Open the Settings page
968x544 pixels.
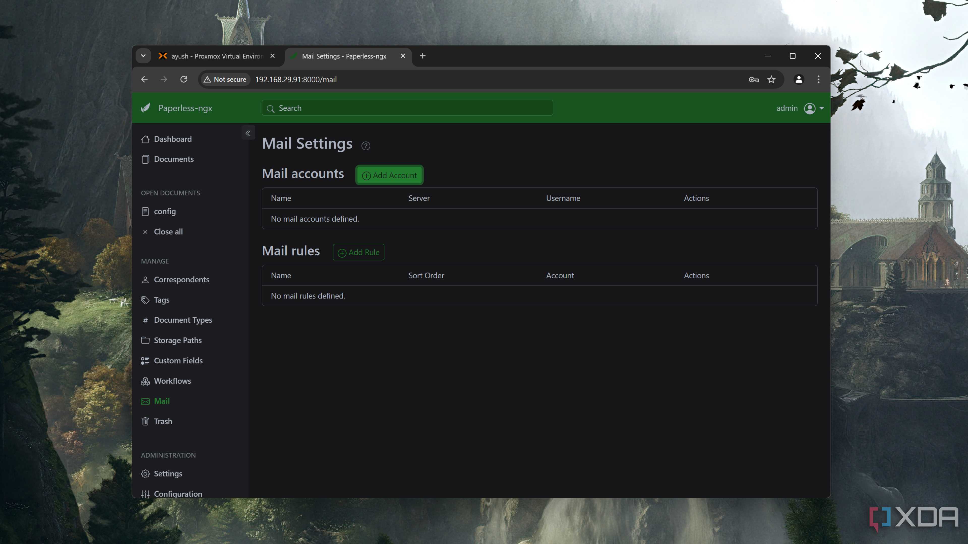point(168,474)
